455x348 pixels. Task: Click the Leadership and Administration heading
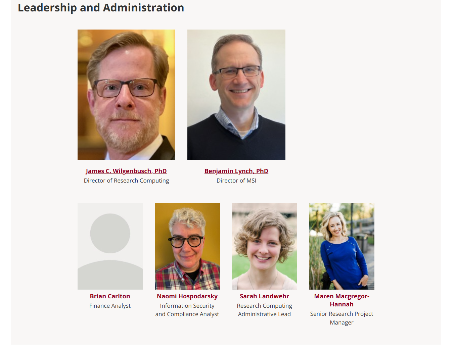101,8
